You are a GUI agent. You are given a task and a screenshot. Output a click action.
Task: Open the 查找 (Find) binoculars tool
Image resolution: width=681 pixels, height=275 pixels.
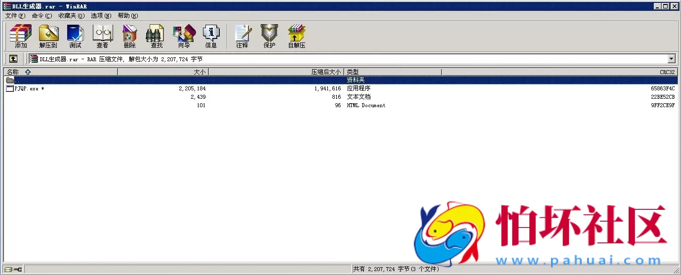click(x=157, y=36)
